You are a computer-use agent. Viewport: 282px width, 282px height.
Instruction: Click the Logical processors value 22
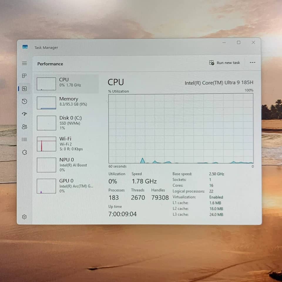click(211, 191)
